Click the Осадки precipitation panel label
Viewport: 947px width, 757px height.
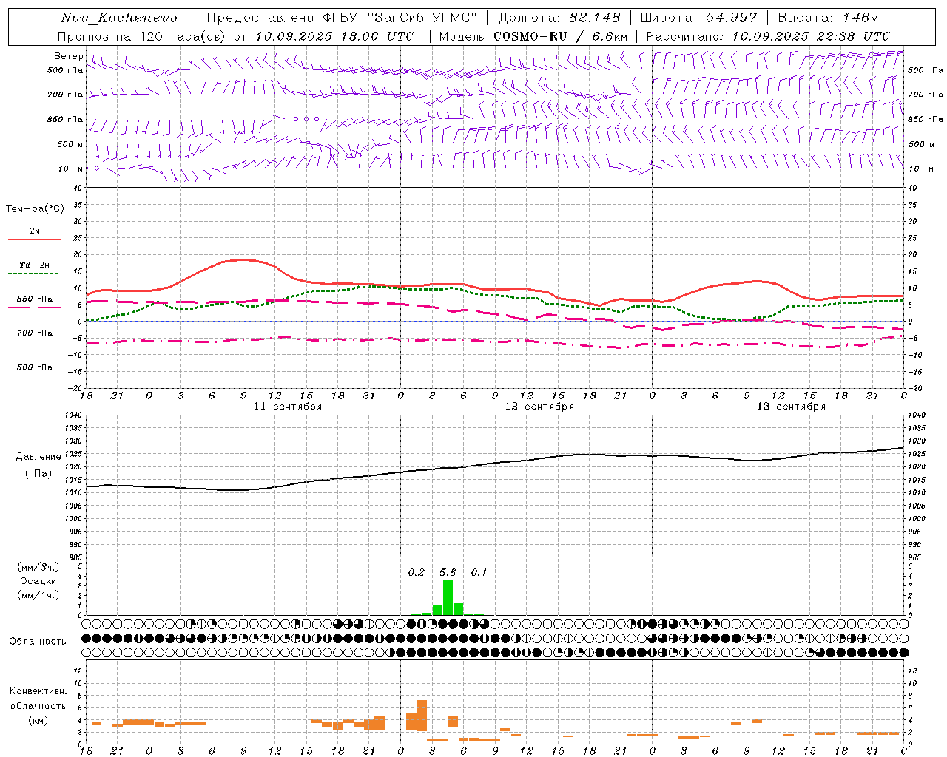pos(38,581)
